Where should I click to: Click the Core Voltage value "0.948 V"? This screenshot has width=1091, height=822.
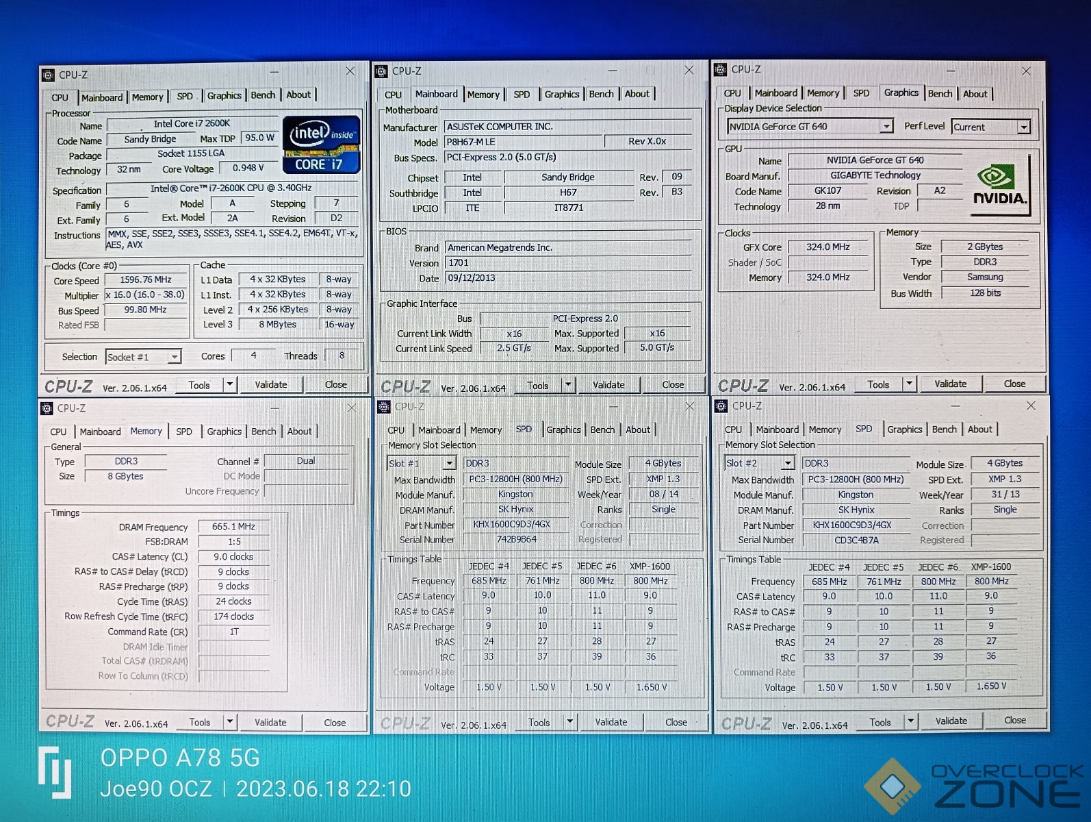(248, 168)
